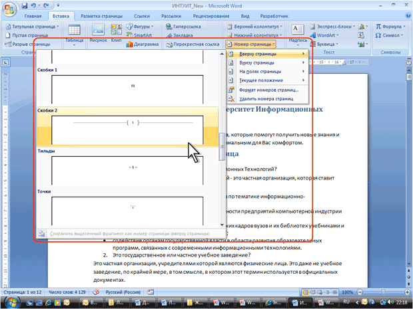Insert a hyperlink with Гиперссылка
413x309 pixels.
point(183,27)
